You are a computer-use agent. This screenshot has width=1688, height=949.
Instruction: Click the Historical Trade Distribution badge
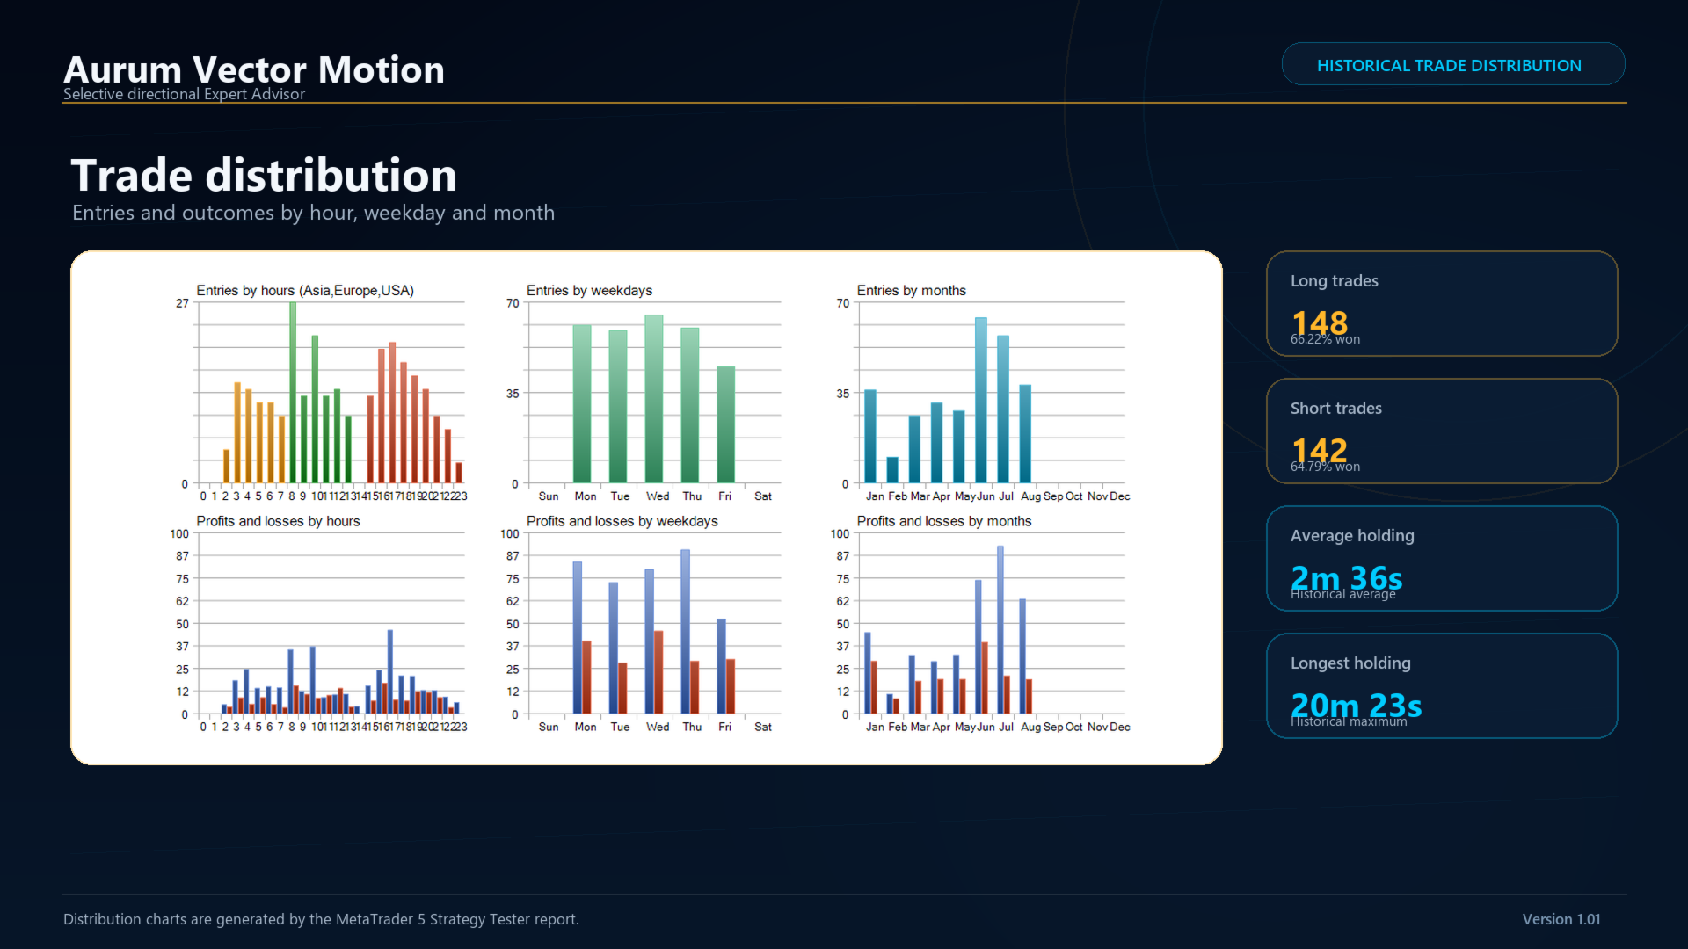[x=1452, y=64]
